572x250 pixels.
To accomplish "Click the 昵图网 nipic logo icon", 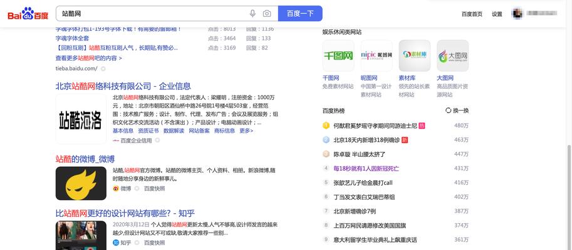I will point(377,56).
